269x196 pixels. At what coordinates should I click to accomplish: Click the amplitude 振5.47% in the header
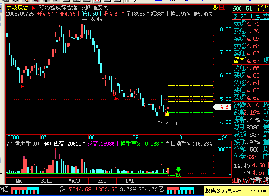[x=202, y=14]
